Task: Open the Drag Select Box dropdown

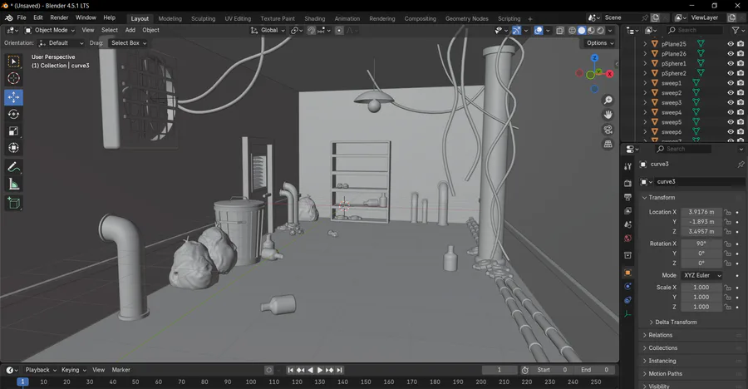Action: click(x=128, y=43)
